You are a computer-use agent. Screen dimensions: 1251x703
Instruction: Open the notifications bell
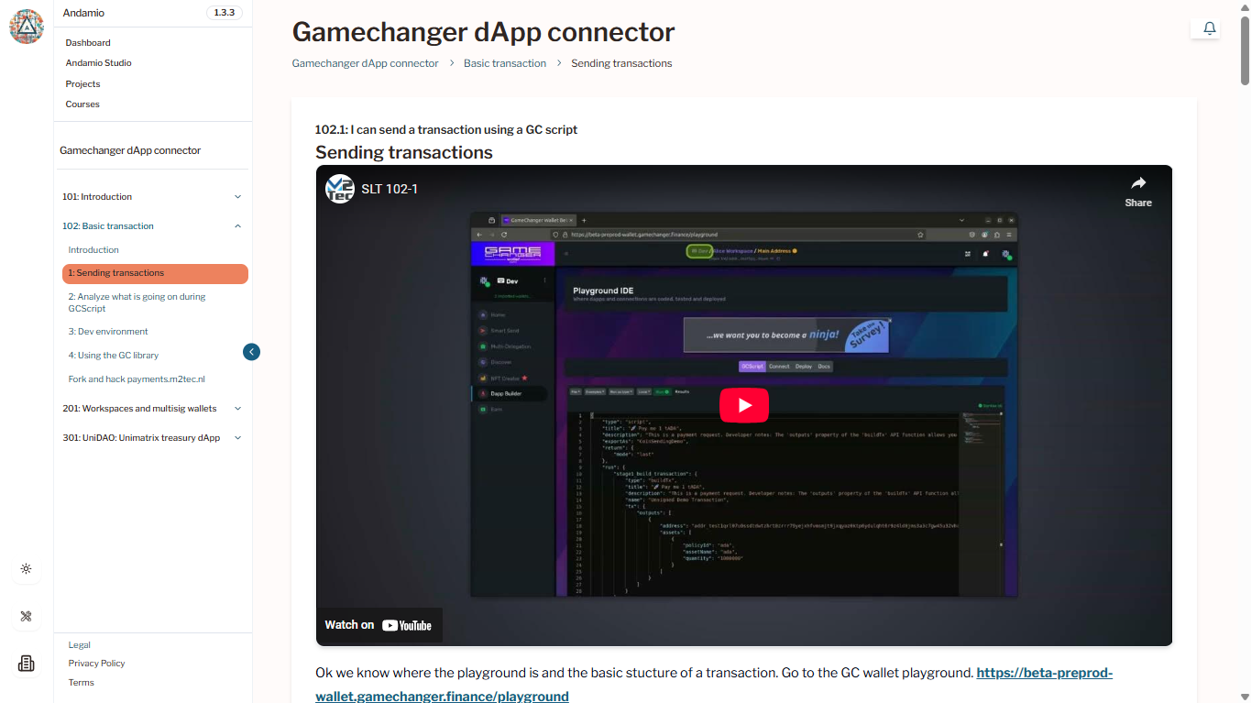click(1209, 28)
